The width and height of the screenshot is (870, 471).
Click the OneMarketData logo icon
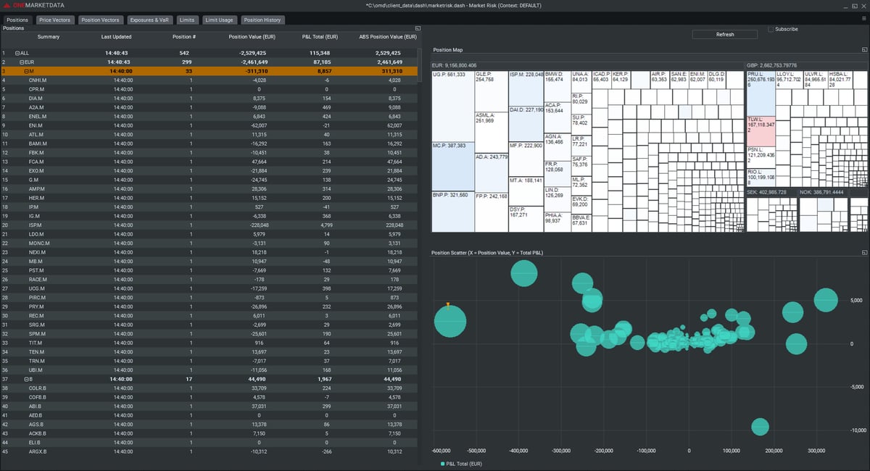pyautogui.click(x=7, y=6)
